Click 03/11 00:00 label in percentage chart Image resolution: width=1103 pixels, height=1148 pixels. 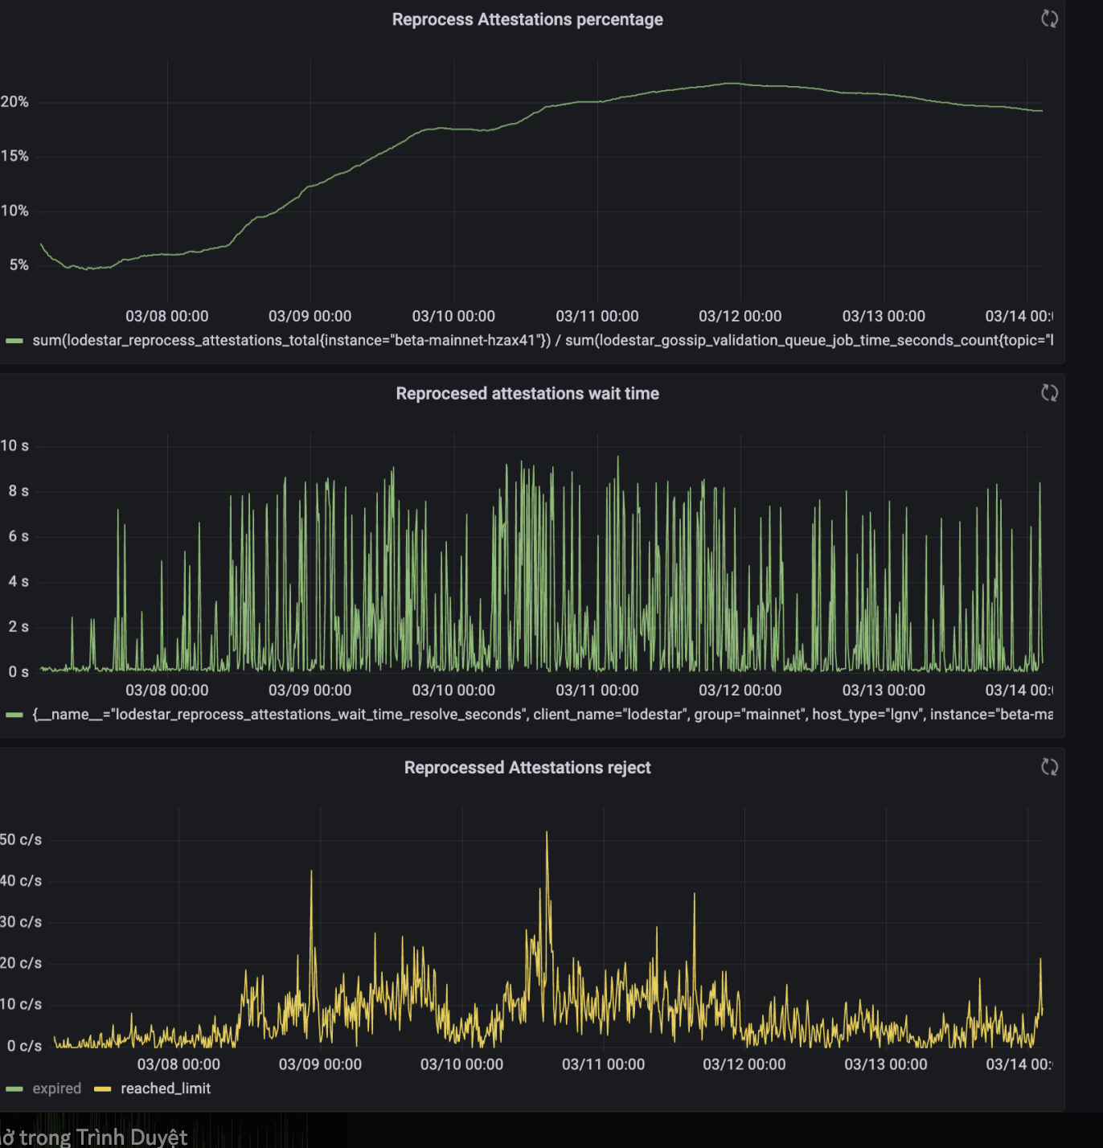[597, 316]
